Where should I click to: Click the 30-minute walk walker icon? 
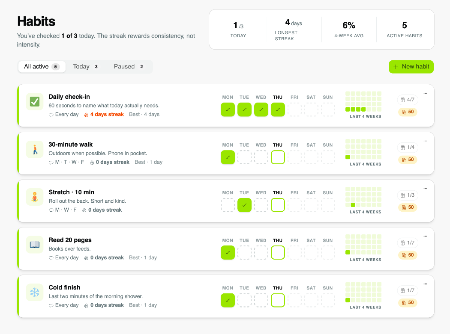coord(35,150)
